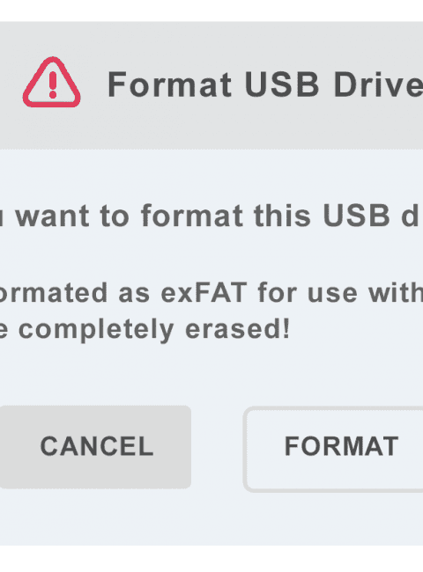Click the "completely erased!" warning text

(x=154, y=329)
